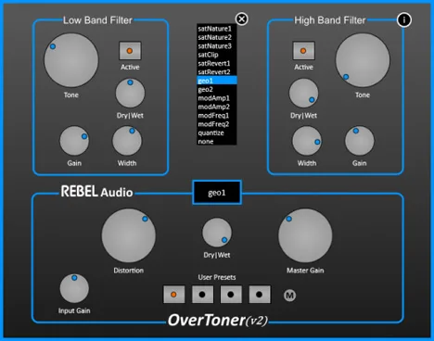Click the main Dry|Wet knob below geo1
This screenshot has width=434, height=341.
[x=217, y=233]
